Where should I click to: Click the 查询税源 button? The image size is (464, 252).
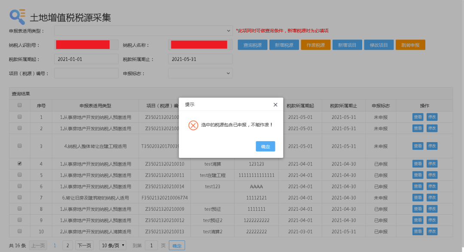click(x=252, y=45)
